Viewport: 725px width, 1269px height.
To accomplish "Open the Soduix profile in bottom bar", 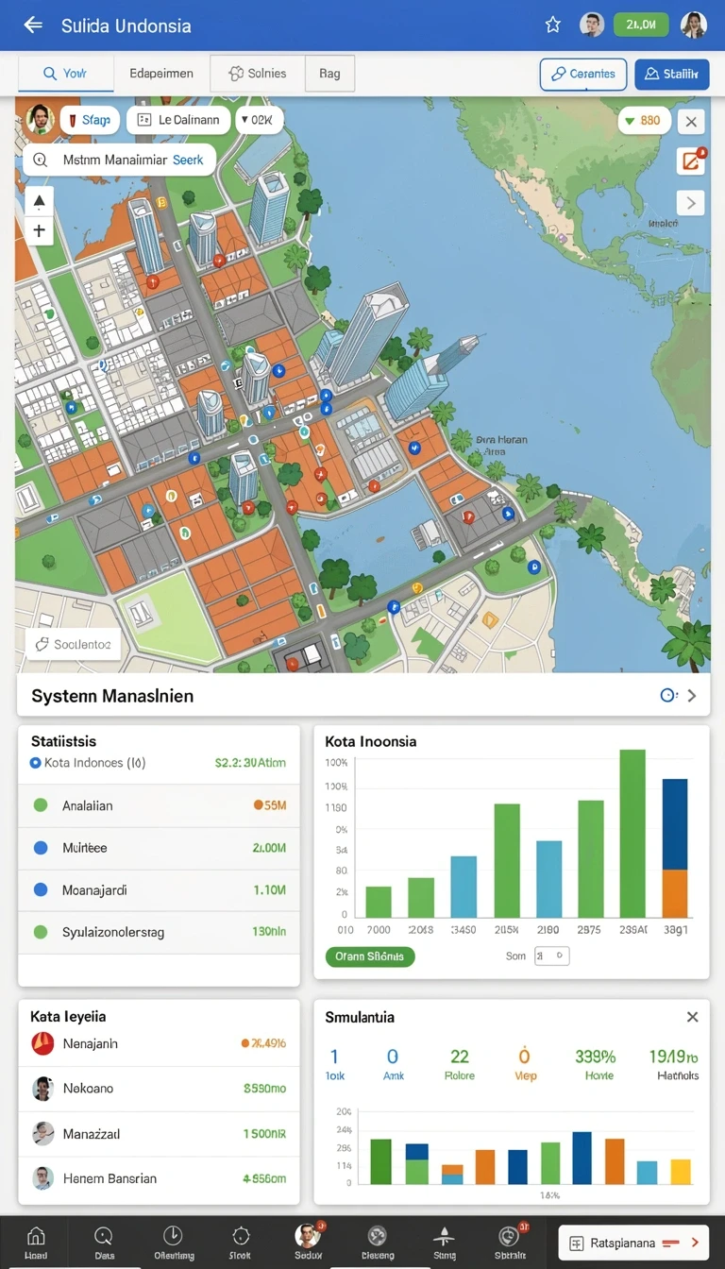I will pos(309,1242).
